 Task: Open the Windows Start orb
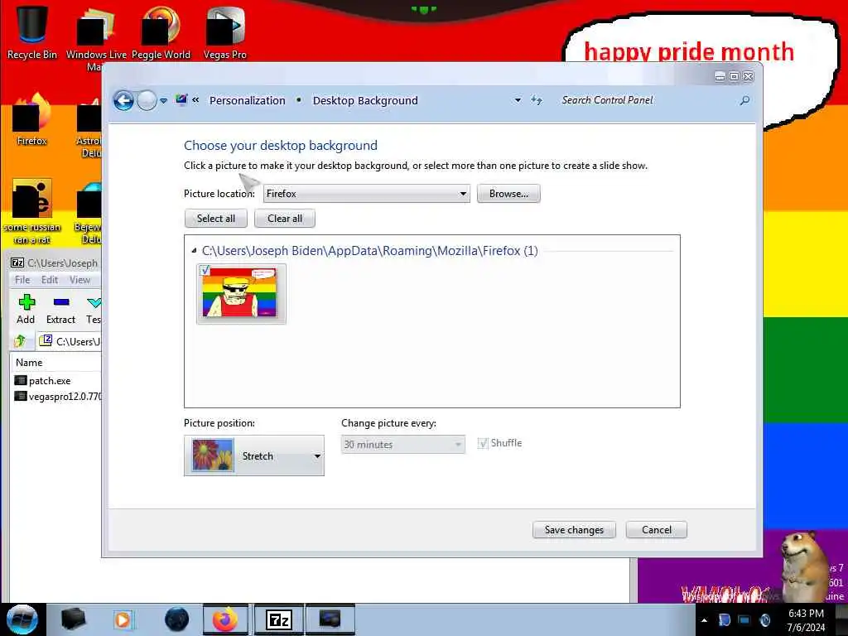tap(22, 619)
